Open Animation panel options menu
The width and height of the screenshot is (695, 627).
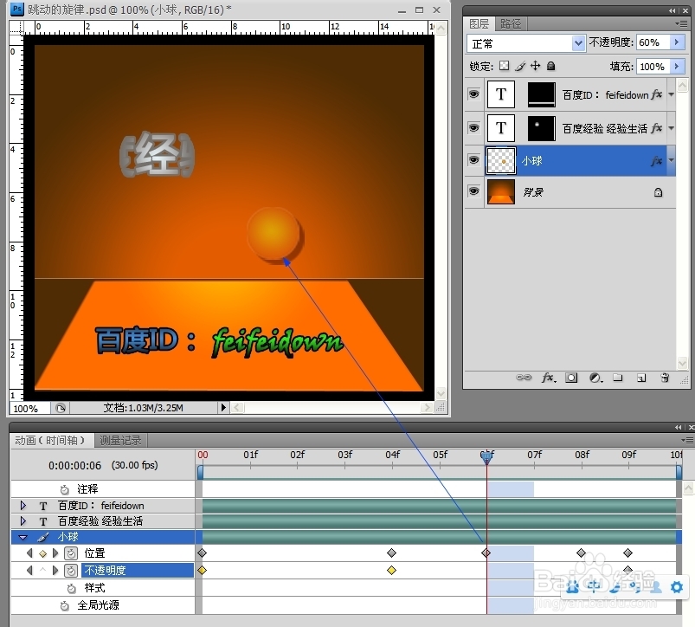coord(687,440)
